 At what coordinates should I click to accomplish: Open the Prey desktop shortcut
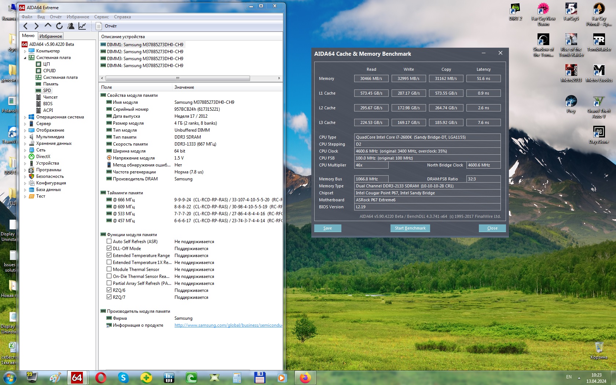571,104
